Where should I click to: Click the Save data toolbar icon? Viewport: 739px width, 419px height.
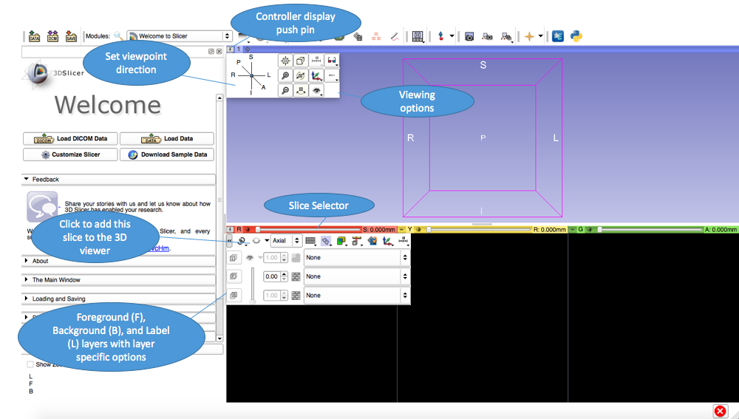click(x=71, y=35)
